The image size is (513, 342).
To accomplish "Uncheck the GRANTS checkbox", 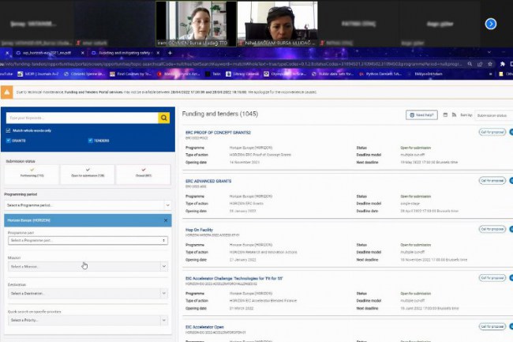I will [x=9, y=140].
